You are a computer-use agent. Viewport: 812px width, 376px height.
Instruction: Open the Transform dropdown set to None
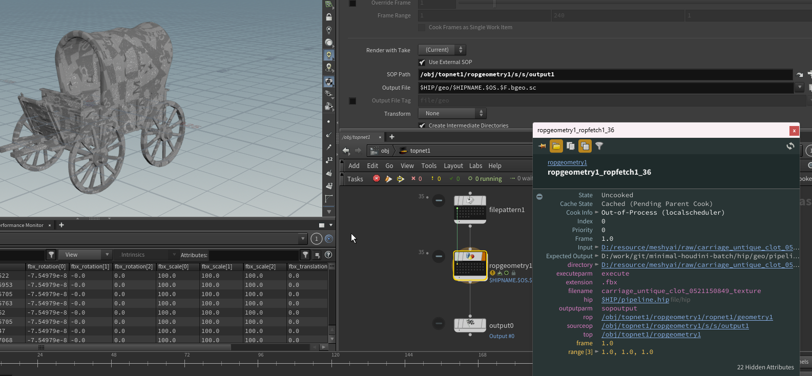[452, 113]
